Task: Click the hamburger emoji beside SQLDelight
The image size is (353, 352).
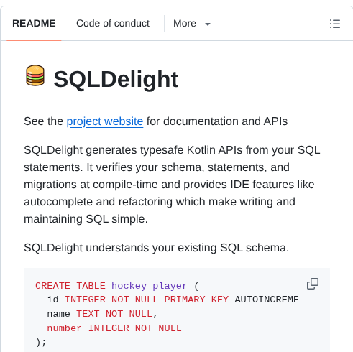Action: point(35,75)
